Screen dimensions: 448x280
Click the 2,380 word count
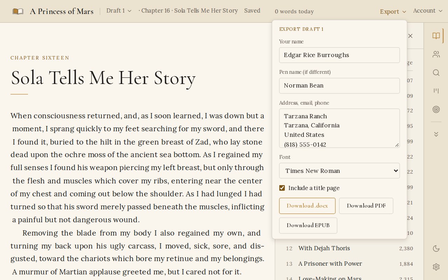point(406,248)
